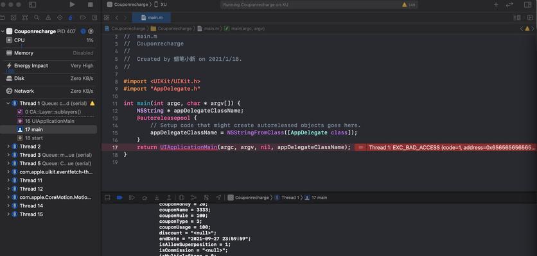Open the library plus button
The height and width of the screenshot is (256, 537).
click(x=495, y=4)
